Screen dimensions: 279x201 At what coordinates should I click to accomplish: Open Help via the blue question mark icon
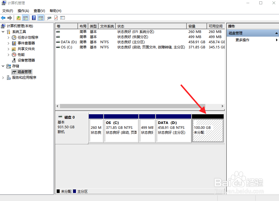pos(34,18)
